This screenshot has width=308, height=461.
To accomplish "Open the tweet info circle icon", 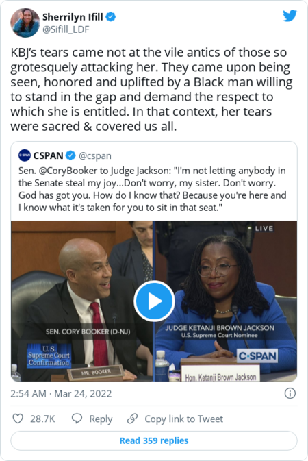I will (x=290, y=393).
